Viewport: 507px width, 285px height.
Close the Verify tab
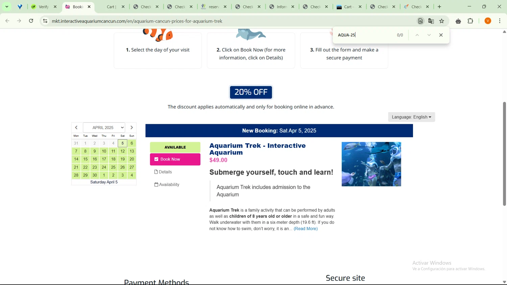pos(55,7)
